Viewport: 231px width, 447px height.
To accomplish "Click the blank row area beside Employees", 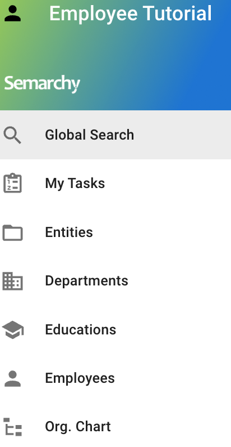I will pyautogui.click(x=173, y=378).
